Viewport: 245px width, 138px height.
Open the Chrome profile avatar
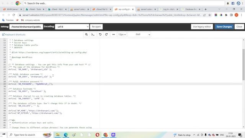pyautogui.click(x=237, y=15)
